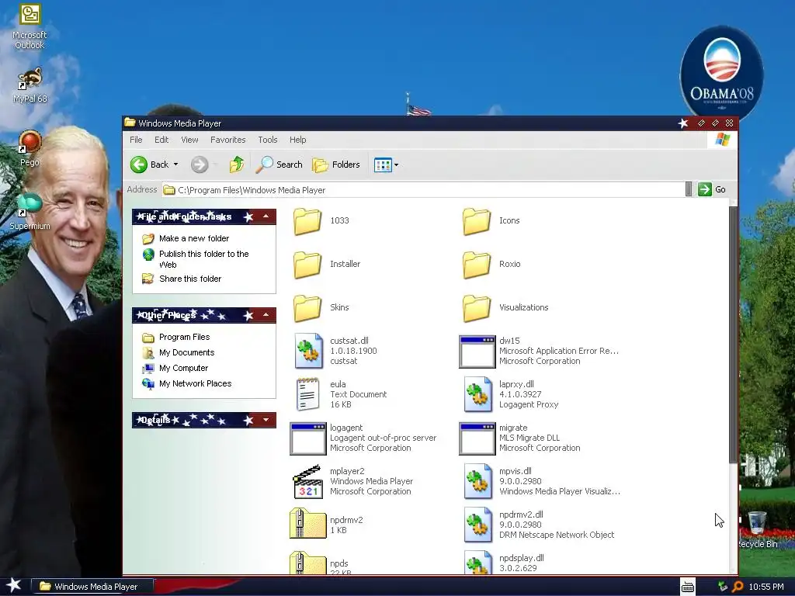Click the file name npds
Screen dimensions: 795x596
[338, 563]
